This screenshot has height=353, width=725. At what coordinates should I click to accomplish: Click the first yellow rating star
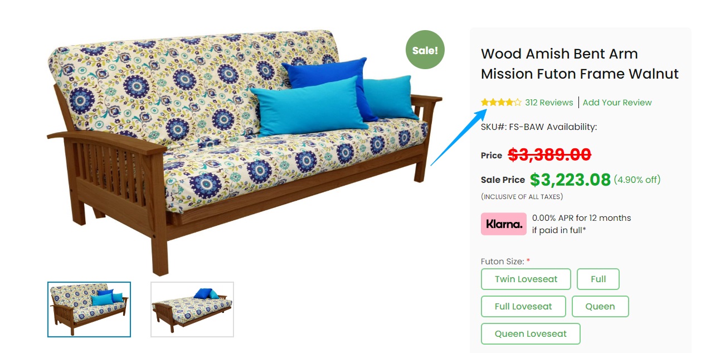[485, 103]
